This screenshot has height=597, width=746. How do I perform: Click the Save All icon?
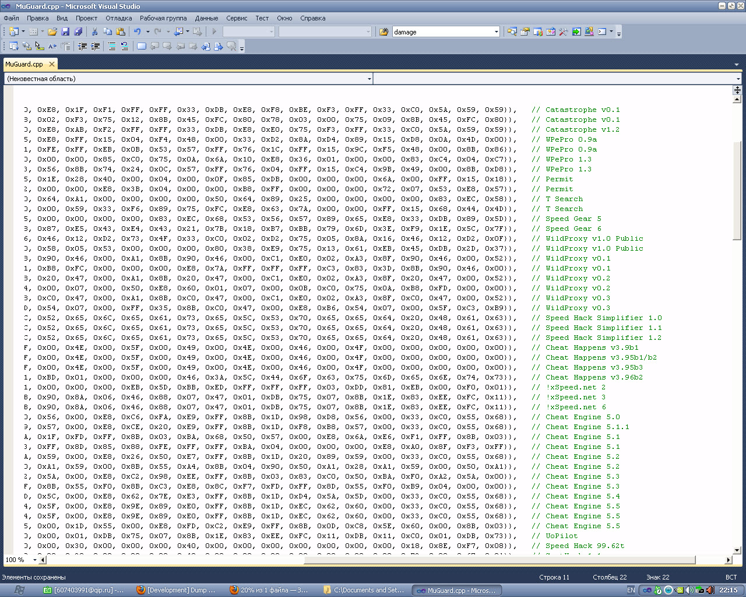[x=77, y=31]
